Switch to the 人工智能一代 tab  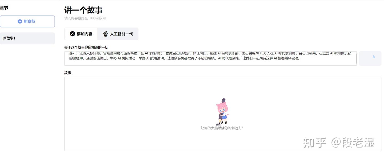[x=118, y=34]
